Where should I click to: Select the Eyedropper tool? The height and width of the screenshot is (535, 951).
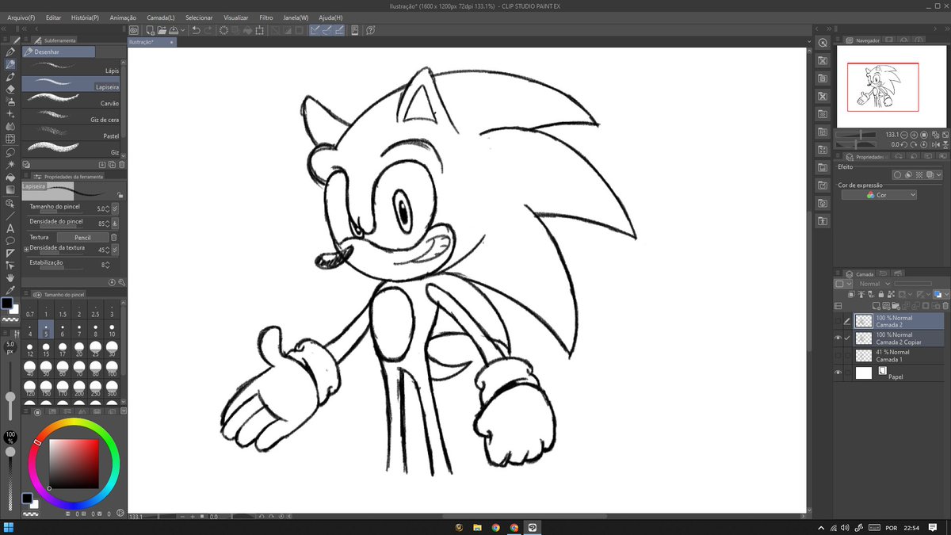click(10, 290)
